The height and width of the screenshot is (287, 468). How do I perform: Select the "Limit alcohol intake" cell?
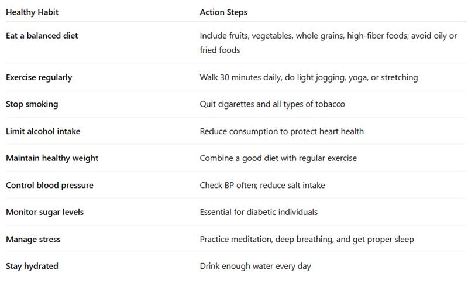43,131
